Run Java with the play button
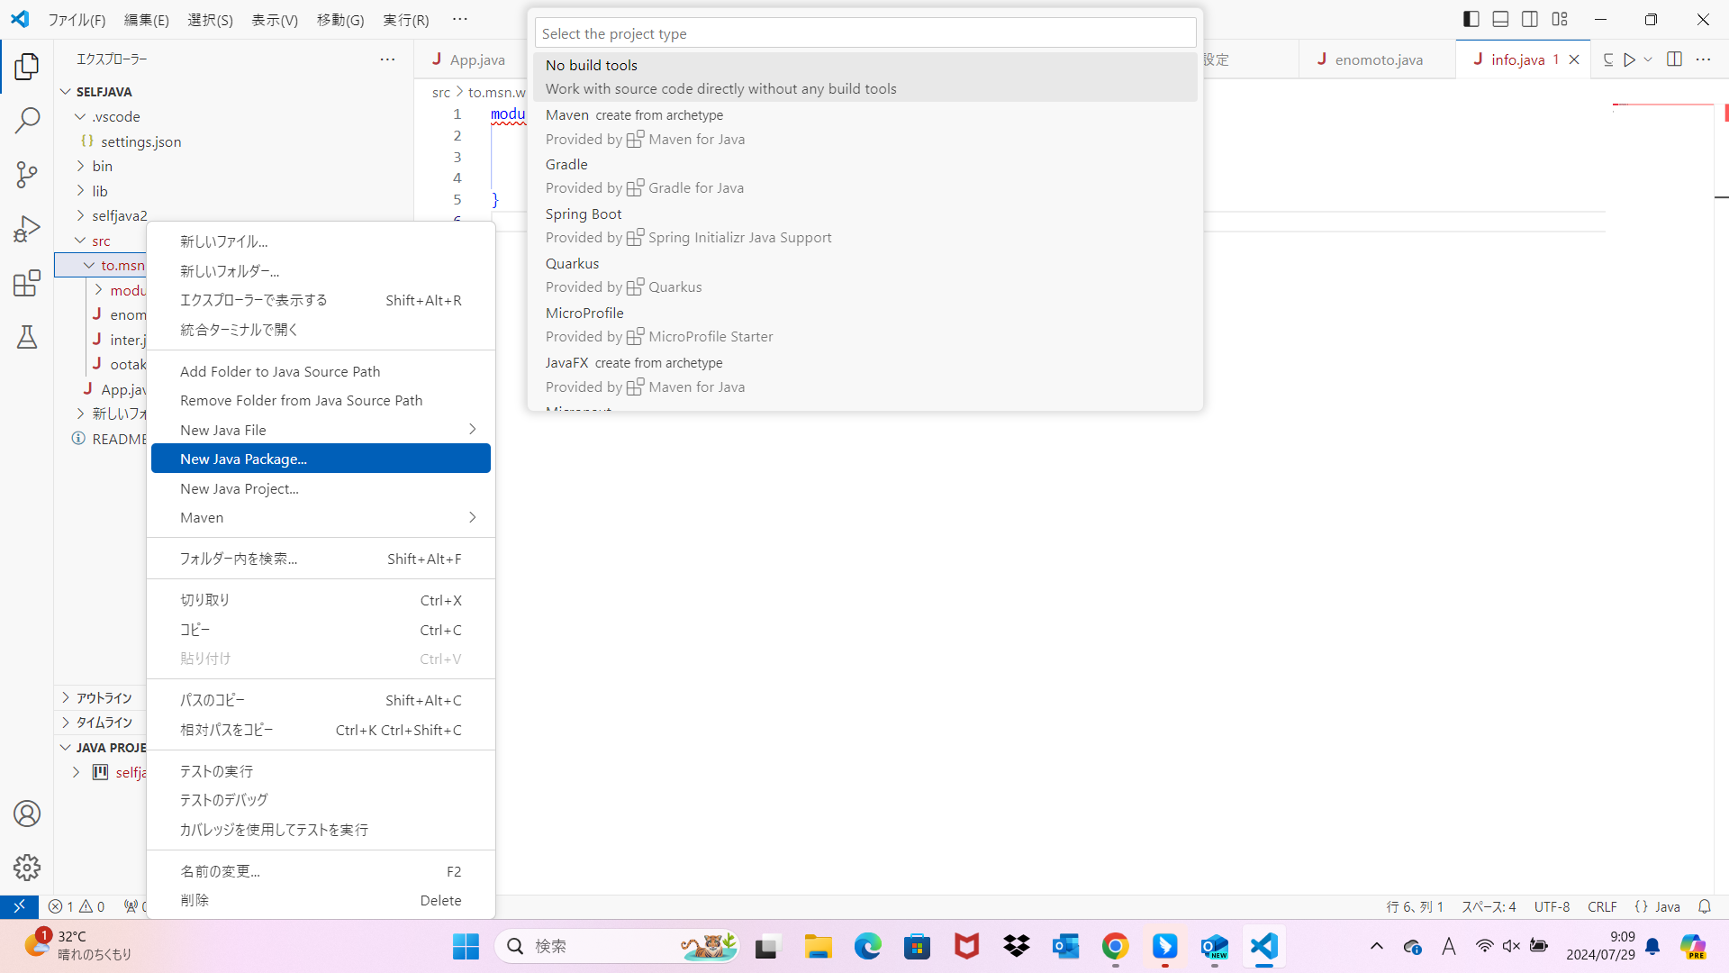 [1630, 59]
